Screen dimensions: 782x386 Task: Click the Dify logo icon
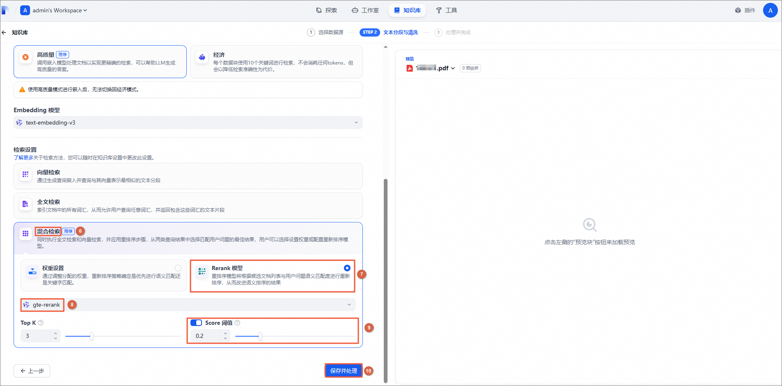(x=5, y=10)
